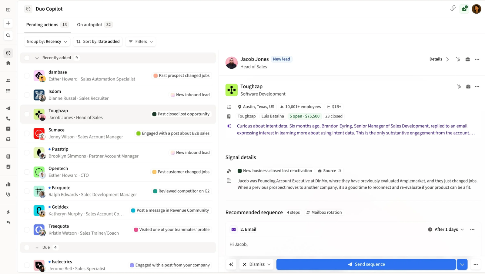Open the Filters dropdown
Screen dimensions: 485x274
pos(141,41)
